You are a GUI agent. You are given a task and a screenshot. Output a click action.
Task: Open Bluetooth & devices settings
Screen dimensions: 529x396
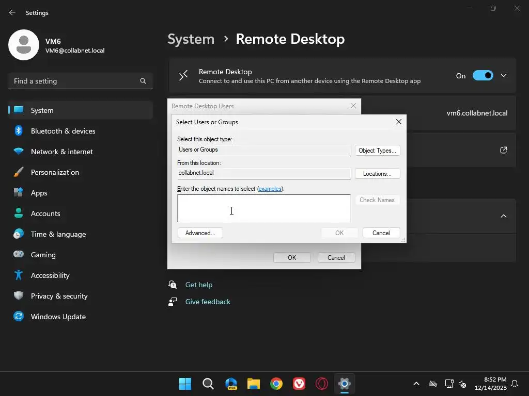coord(81,131)
